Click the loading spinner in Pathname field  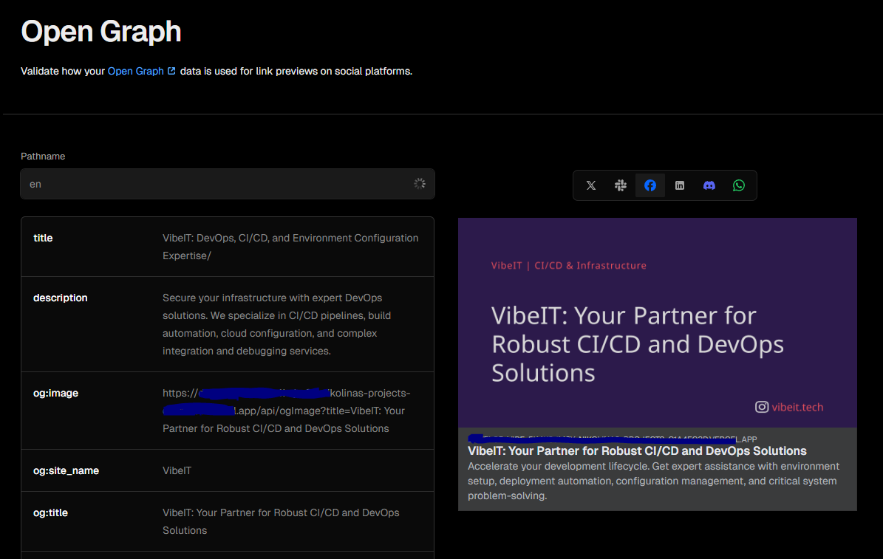420,184
